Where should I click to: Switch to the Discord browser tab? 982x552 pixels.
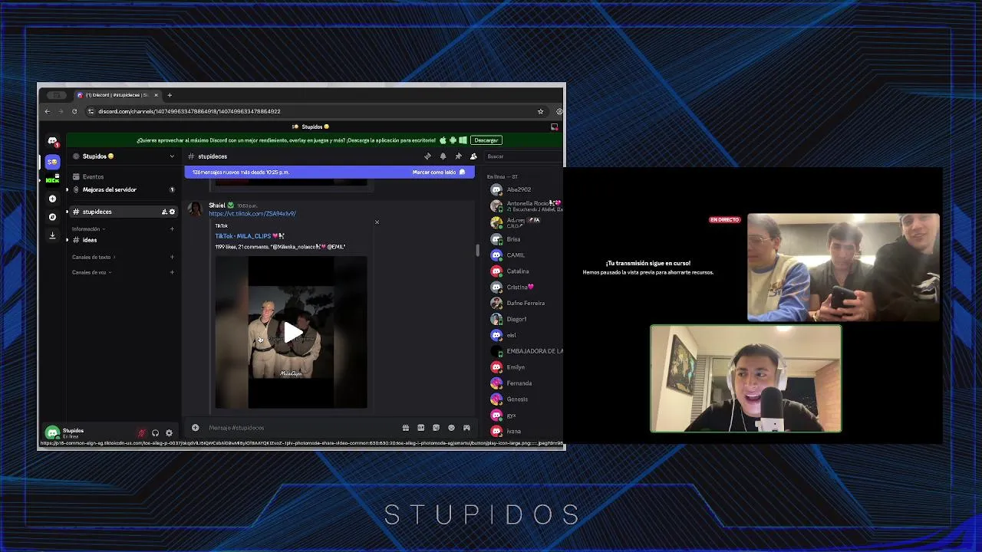point(117,95)
